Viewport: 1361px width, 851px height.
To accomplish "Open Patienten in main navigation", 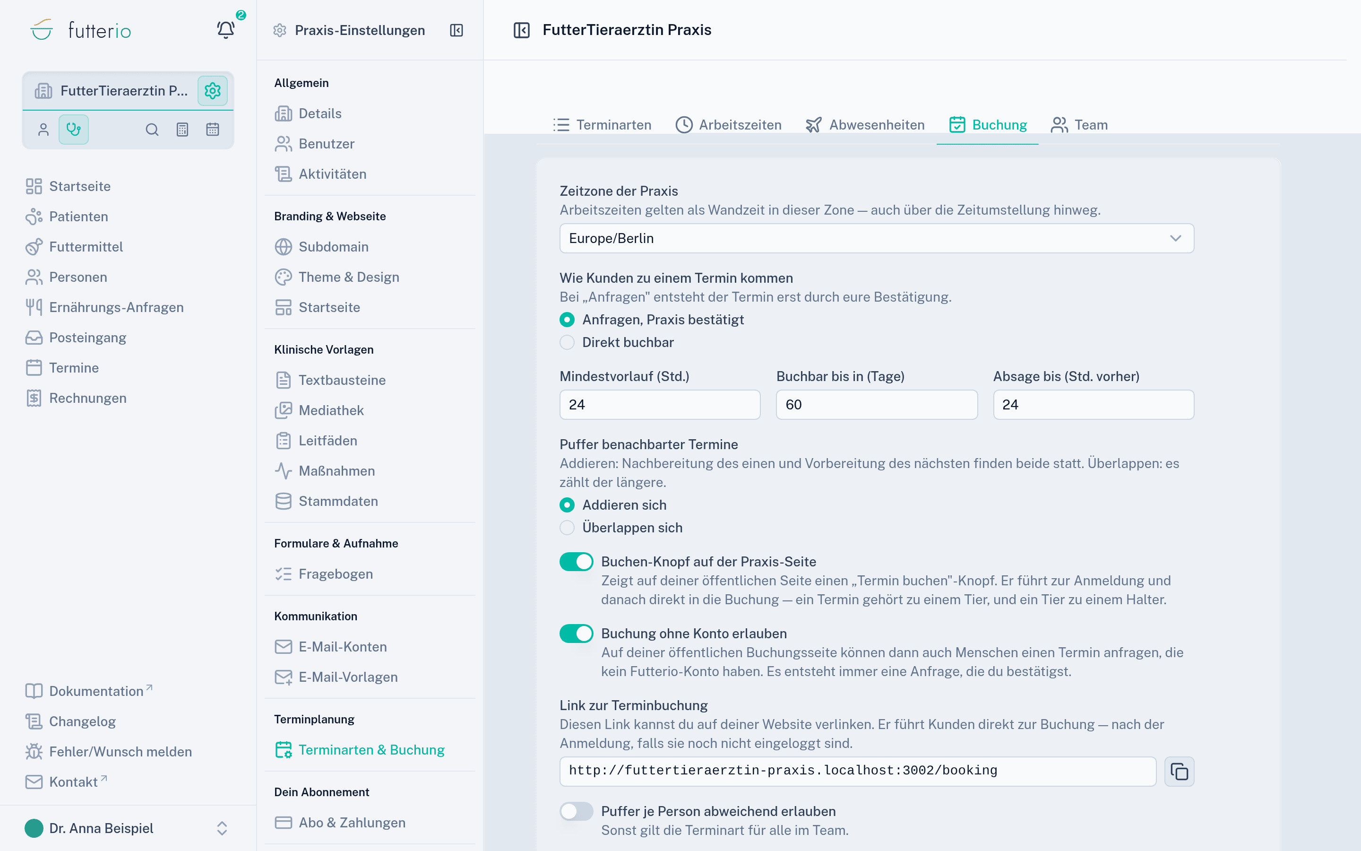I will 79,217.
